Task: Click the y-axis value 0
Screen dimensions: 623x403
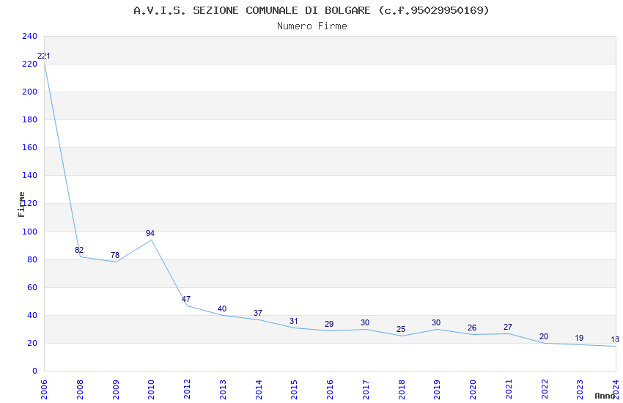Action: (x=34, y=371)
